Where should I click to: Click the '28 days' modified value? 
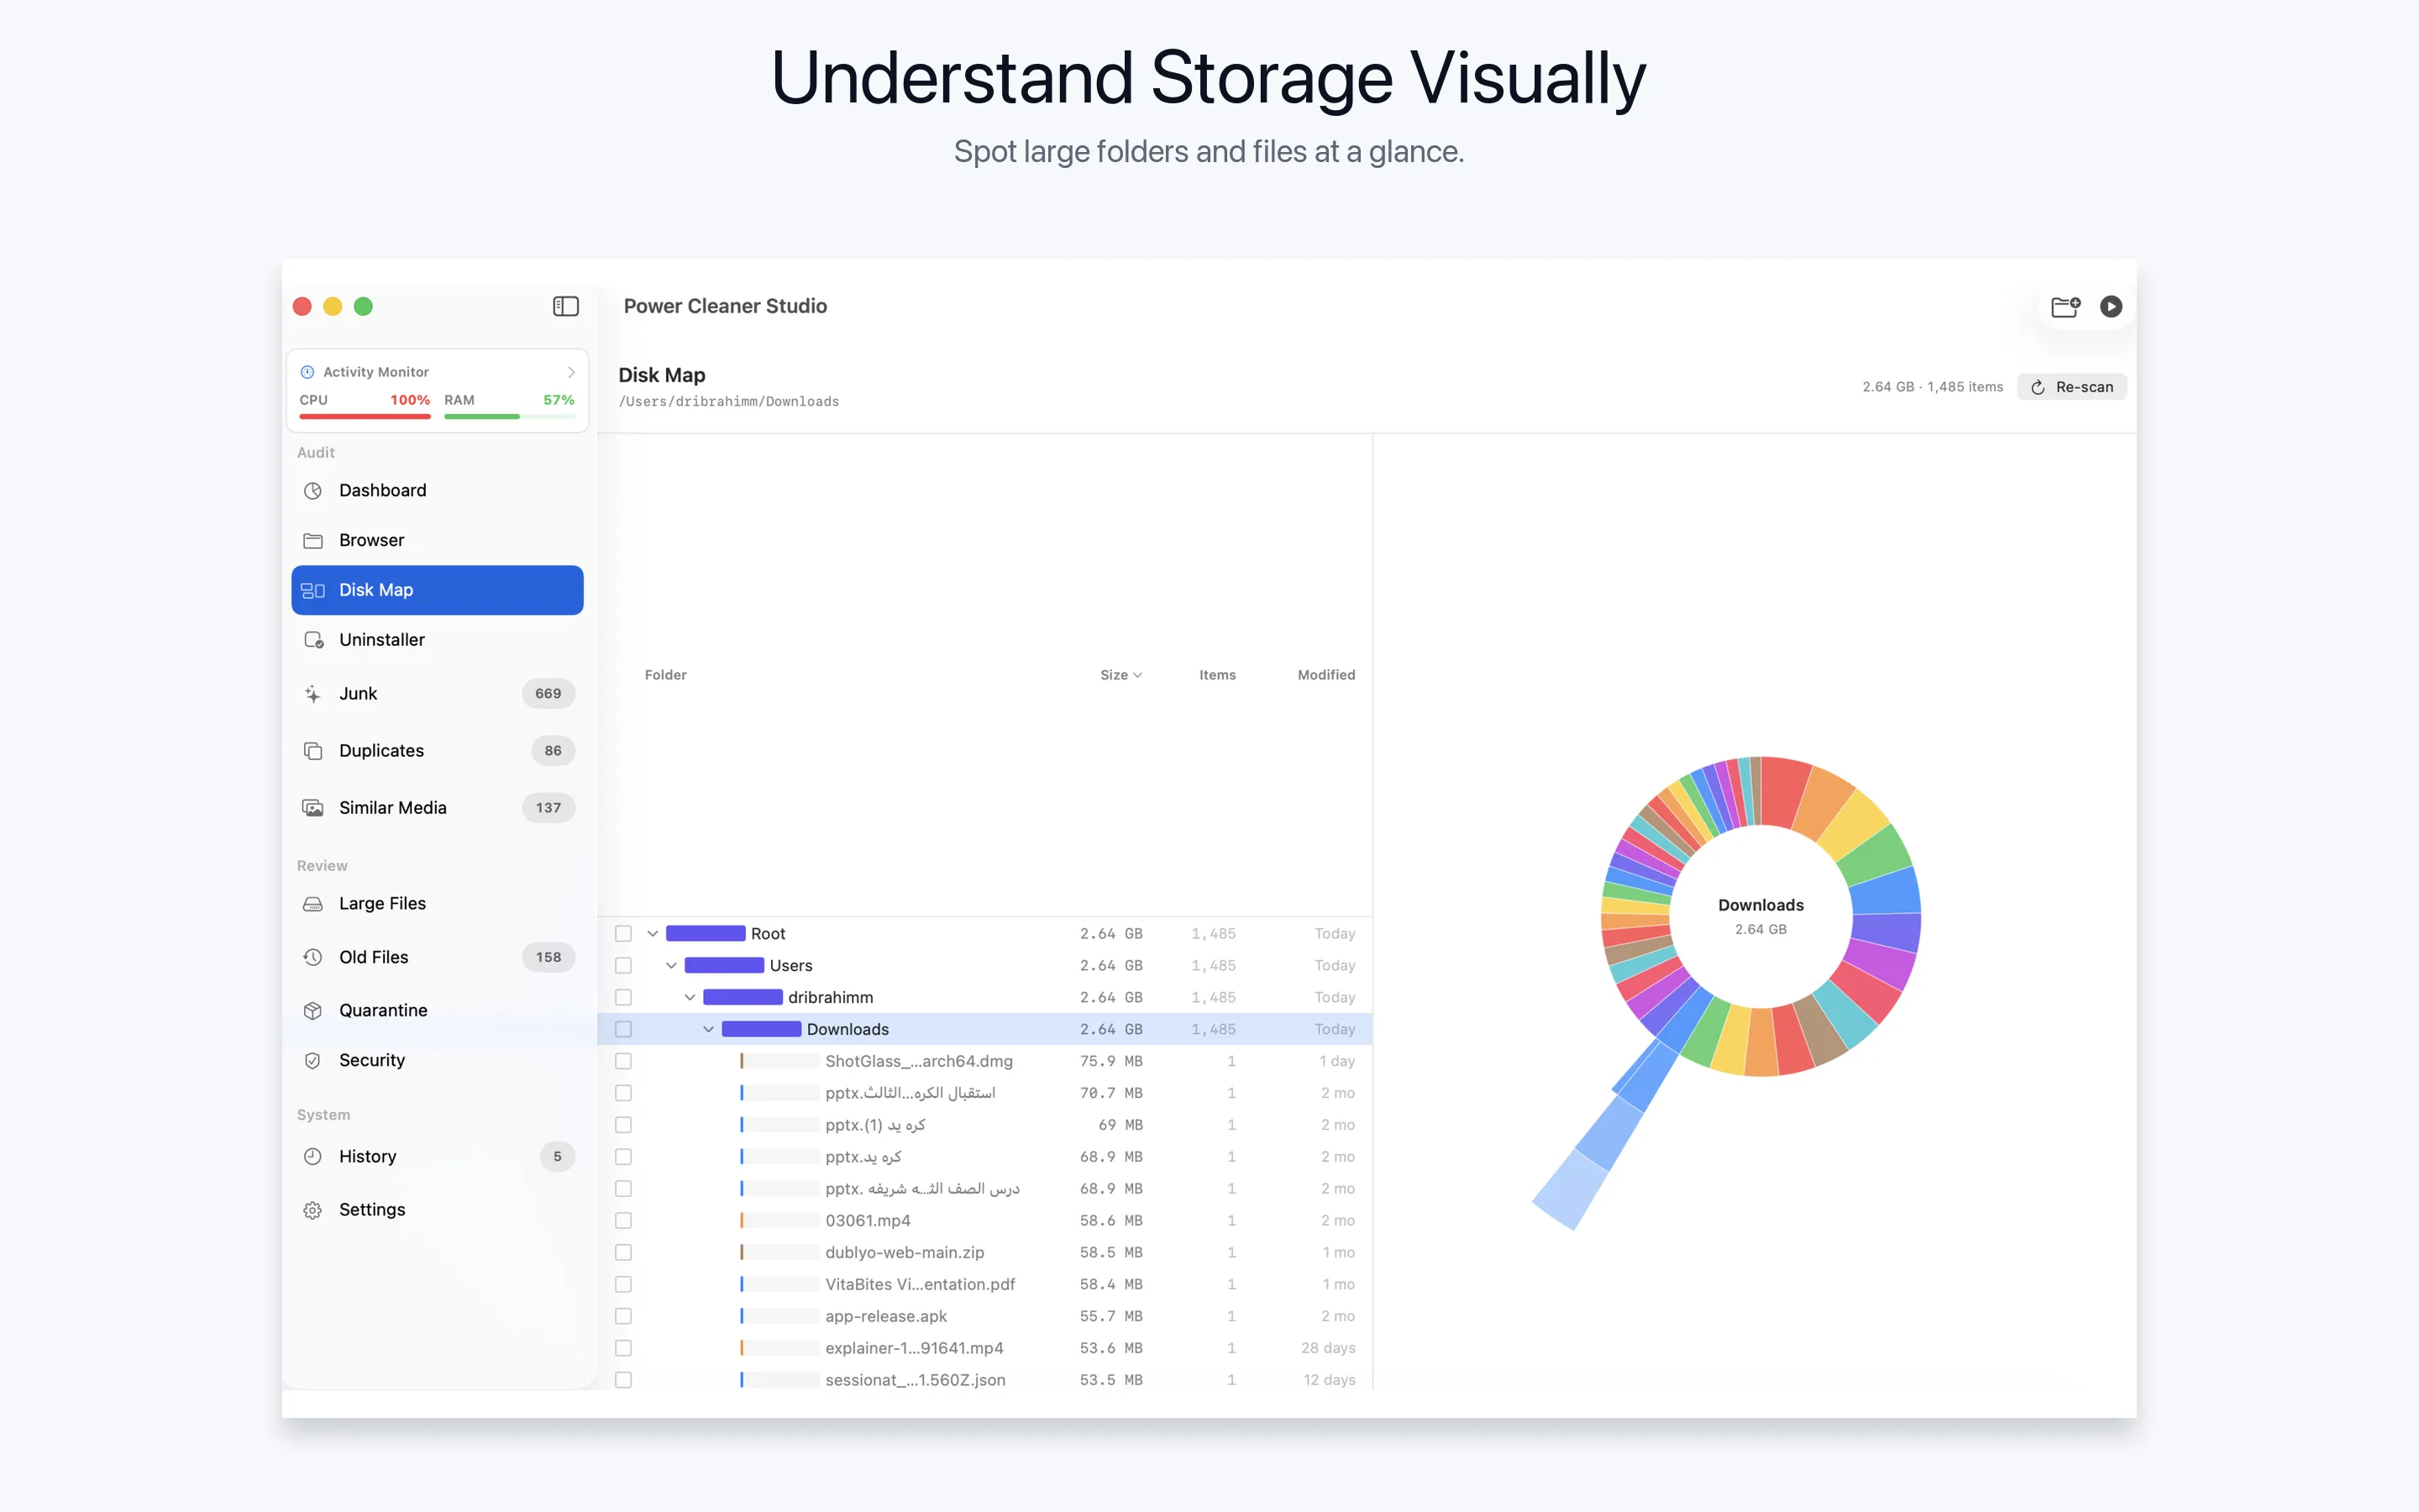[1327, 1348]
